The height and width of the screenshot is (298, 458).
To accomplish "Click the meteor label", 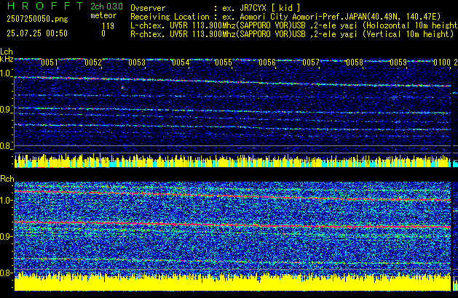I will pyautogui.click(x=103, y=15).
